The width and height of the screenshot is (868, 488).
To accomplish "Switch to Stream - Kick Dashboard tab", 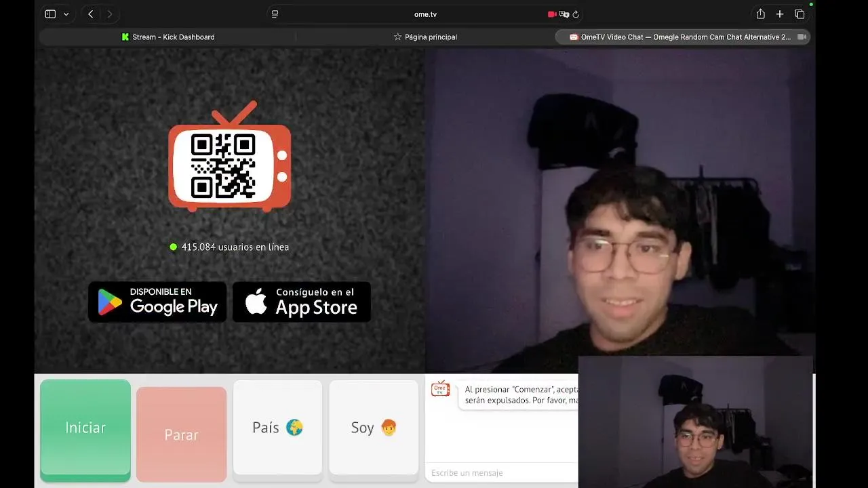I will coord(167,37).
